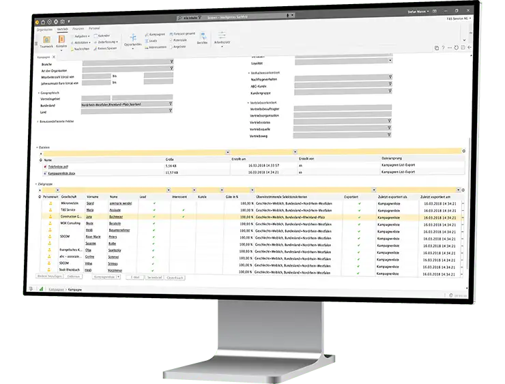The width and height of the screenshot is (505, 384).
Task: Close the Kampagne document tab
Action: click(54, 57)
